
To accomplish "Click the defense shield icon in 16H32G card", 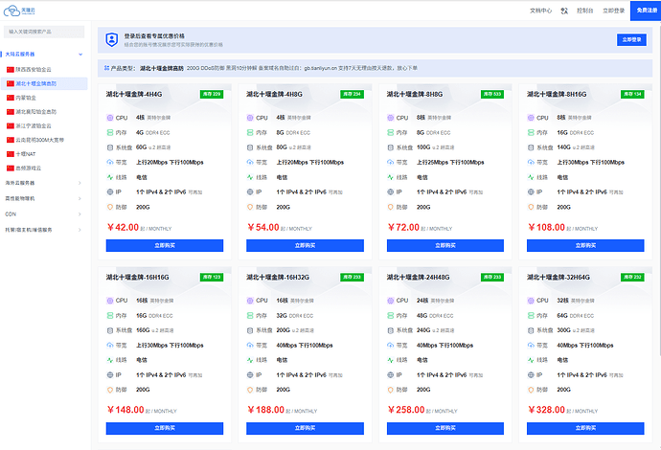I will 250,390.
